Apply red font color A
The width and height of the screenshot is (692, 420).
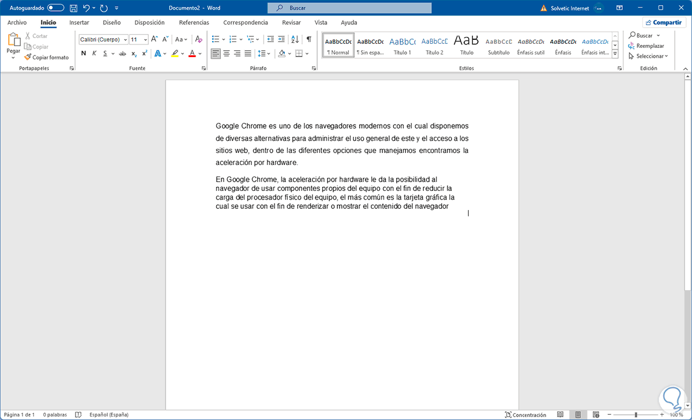191,53
